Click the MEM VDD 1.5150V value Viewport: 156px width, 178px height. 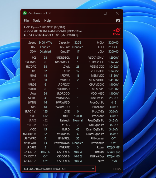113,76
